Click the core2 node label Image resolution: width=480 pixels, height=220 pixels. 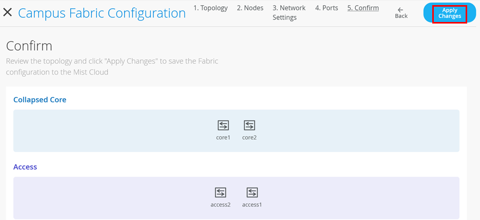tap(249, 137)
